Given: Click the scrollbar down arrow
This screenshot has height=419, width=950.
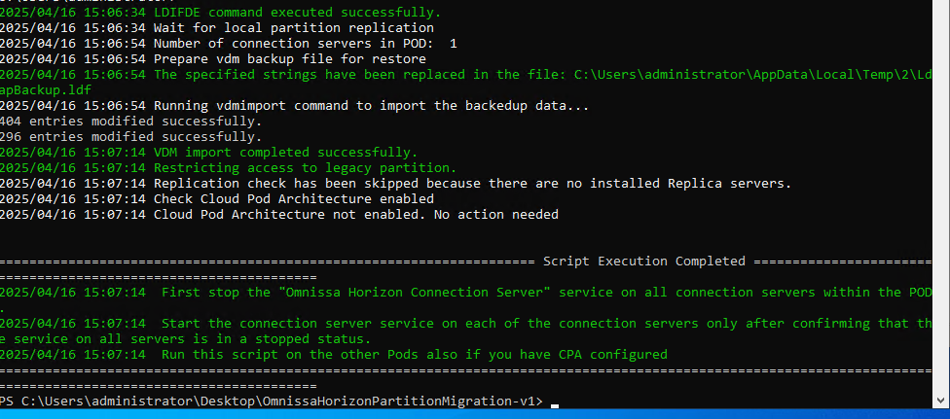Looking at the screenshot, I should click(x=941, y=401).
